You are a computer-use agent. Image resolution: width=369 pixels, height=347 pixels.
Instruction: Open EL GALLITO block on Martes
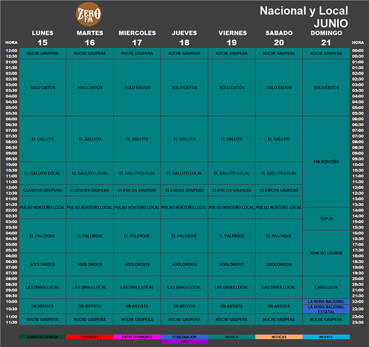[x=90, y=139]
